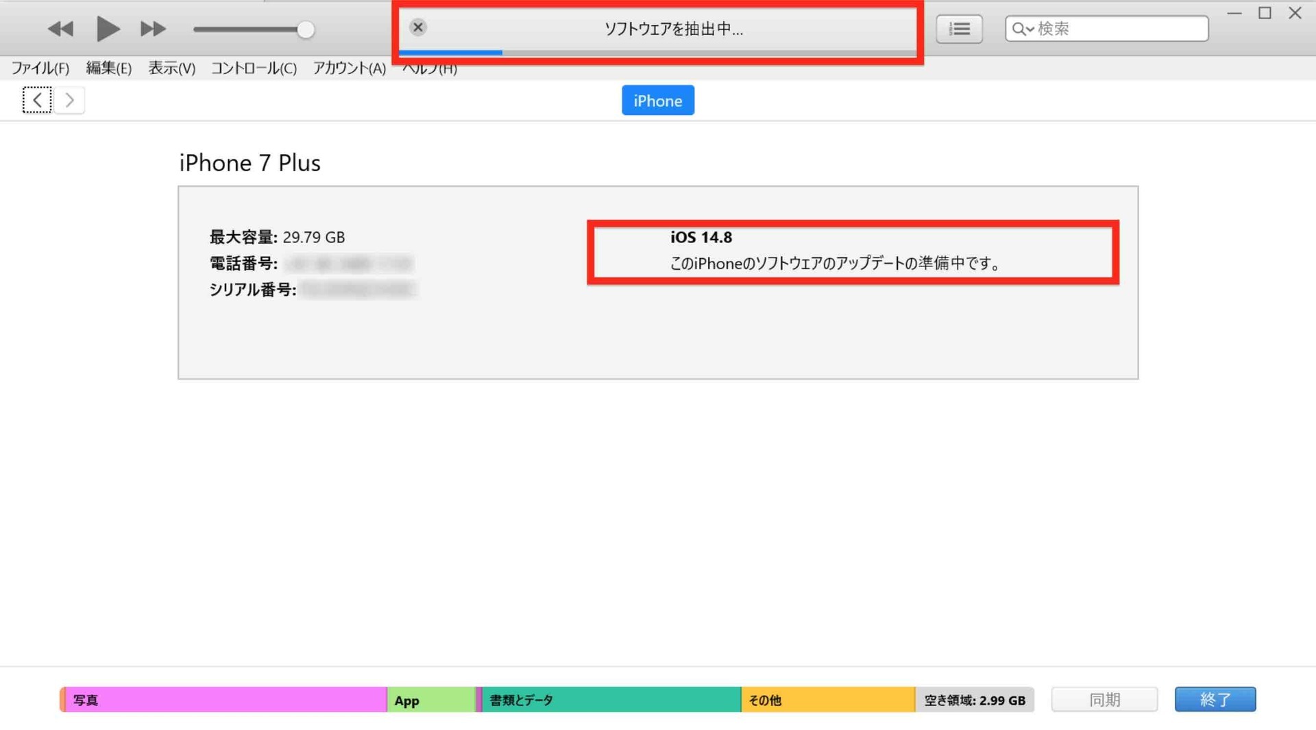Click the search magnifier dropdown icon

click(1023, 29)
